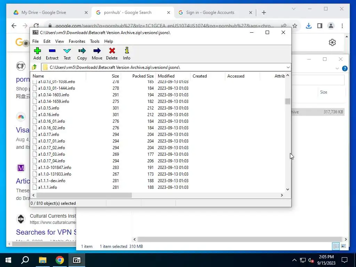Open the Favorites menu
This screenshot has width=356, height=267.
tap(77, 41)
